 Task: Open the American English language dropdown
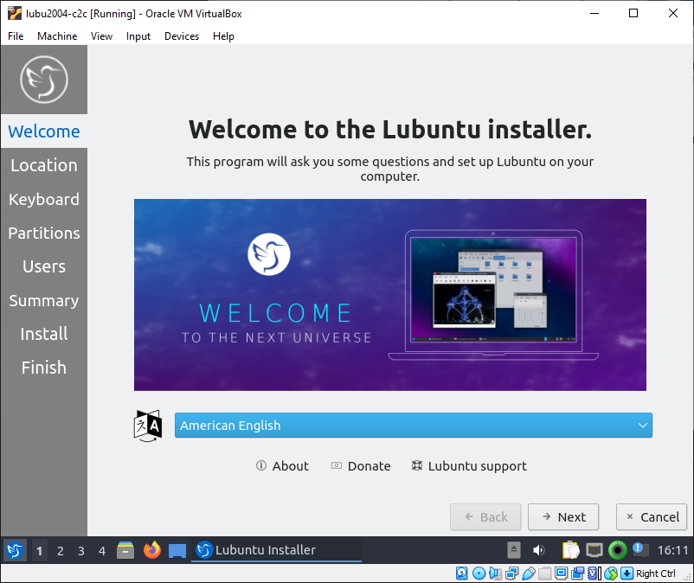point(414,425)
